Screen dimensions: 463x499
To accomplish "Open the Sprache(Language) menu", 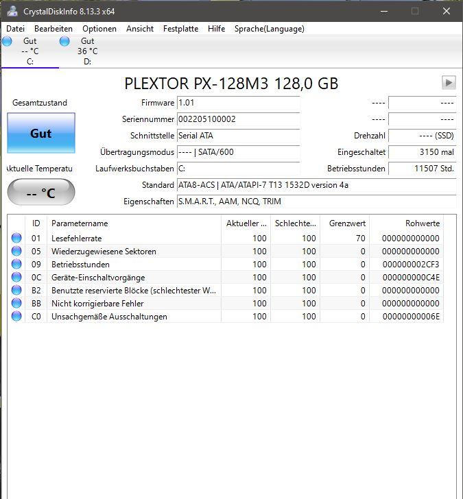I will point(270,29).
